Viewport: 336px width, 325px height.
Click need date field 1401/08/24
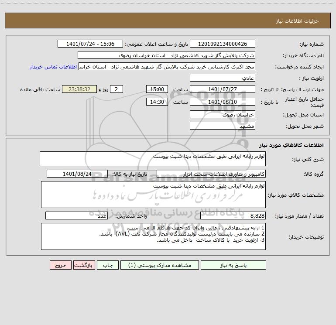point(77,174)
